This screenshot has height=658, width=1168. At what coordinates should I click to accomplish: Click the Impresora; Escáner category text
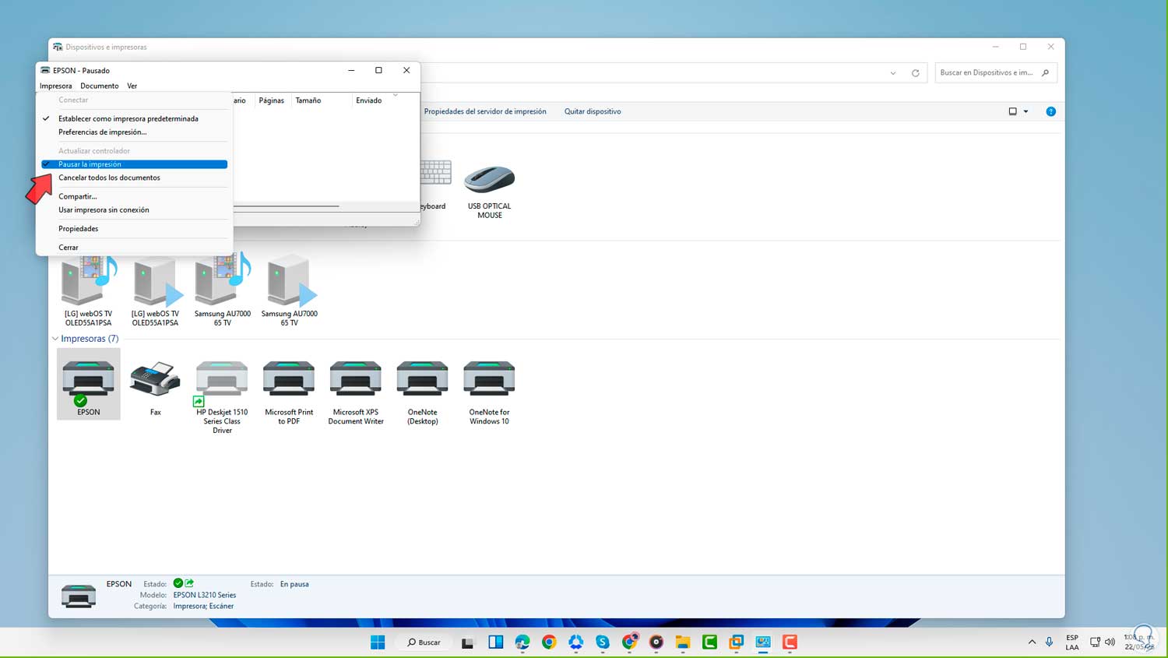click(203, 606)
